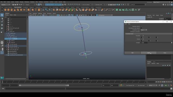Open Edit menu in Parent Constraint Options
This screenshot has width=173, height=97.
(x=126, y=24)
